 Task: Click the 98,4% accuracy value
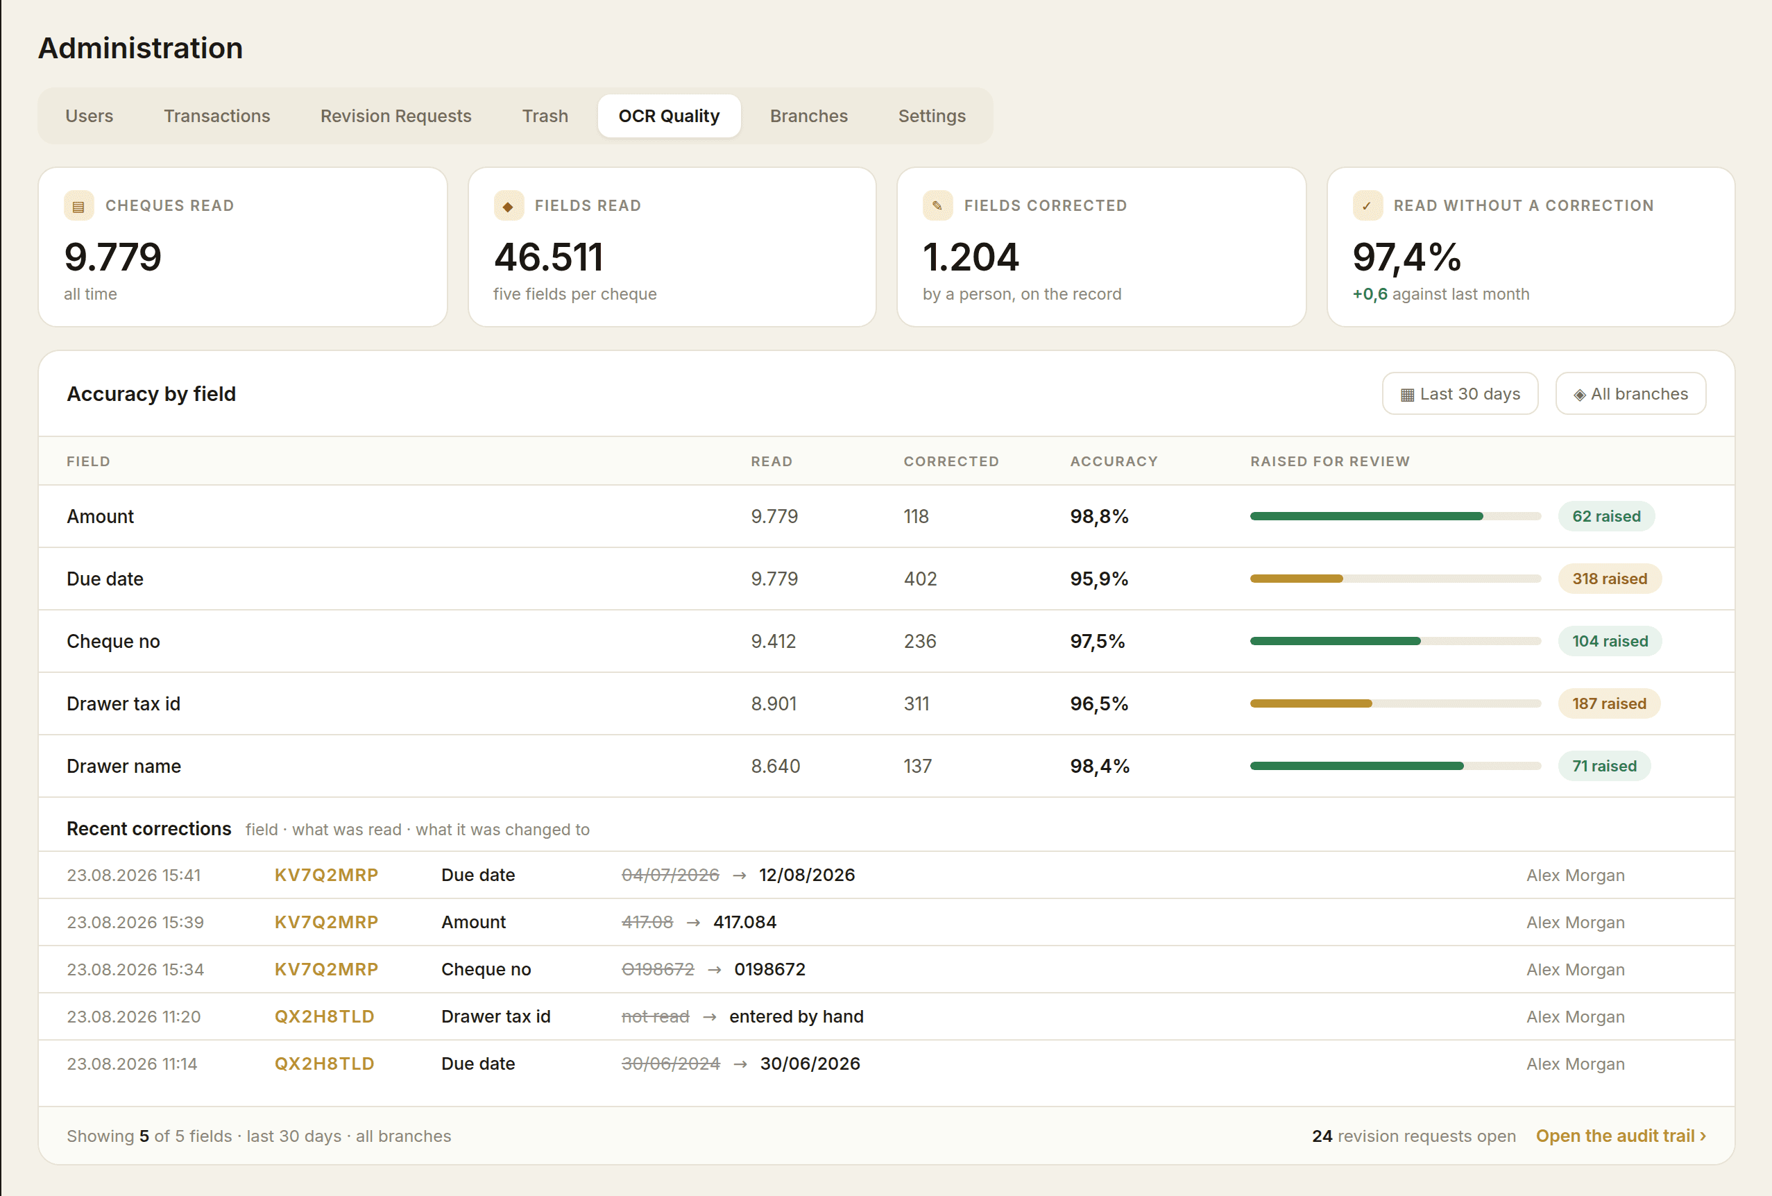(1100, 767)
